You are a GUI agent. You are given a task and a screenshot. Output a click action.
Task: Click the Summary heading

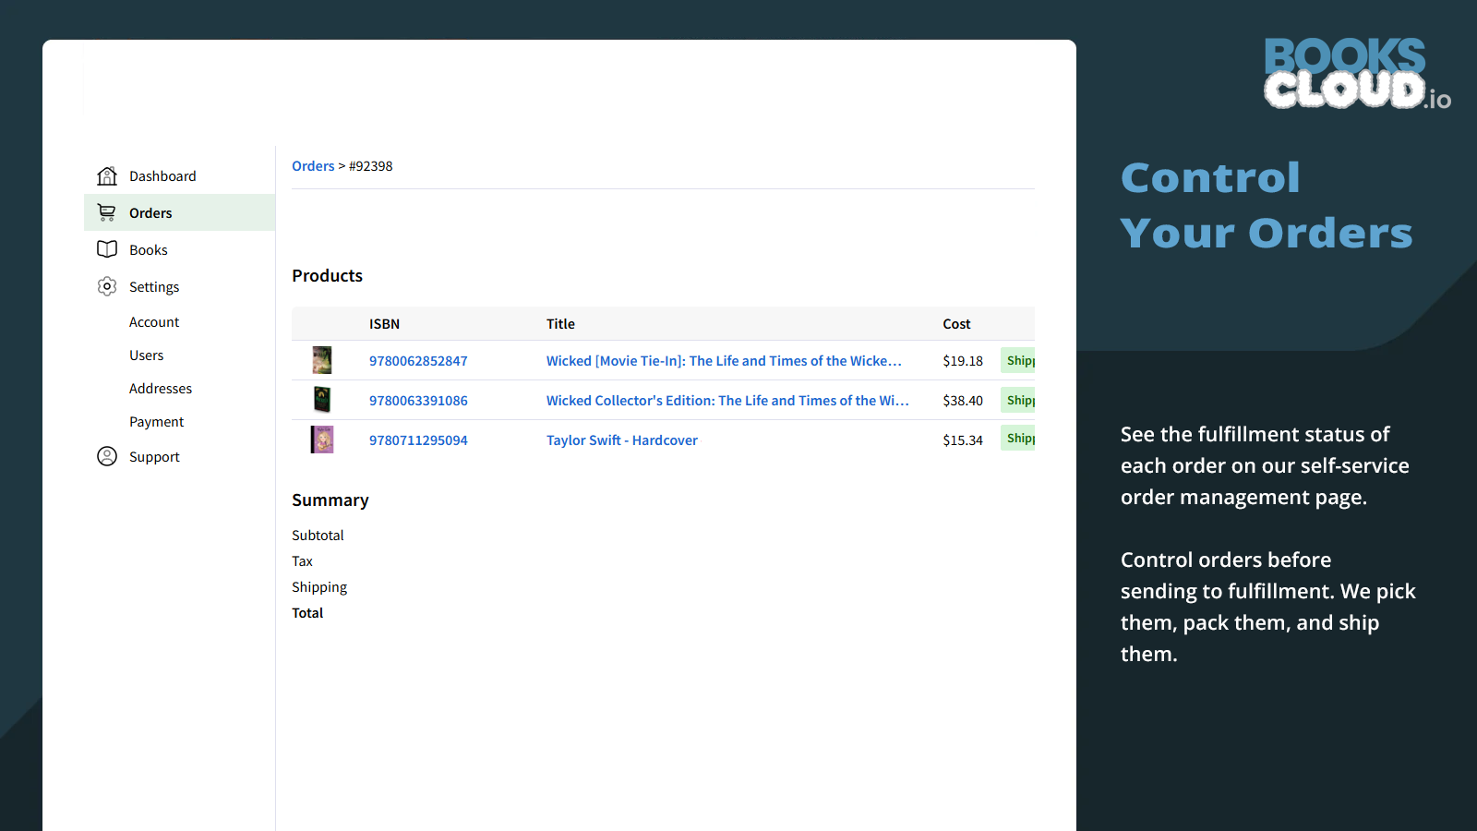coord(330,500)
